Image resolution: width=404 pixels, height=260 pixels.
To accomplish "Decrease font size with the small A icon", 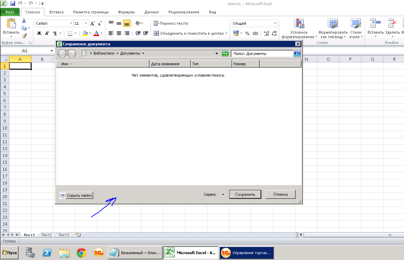I will coord(100,23).
